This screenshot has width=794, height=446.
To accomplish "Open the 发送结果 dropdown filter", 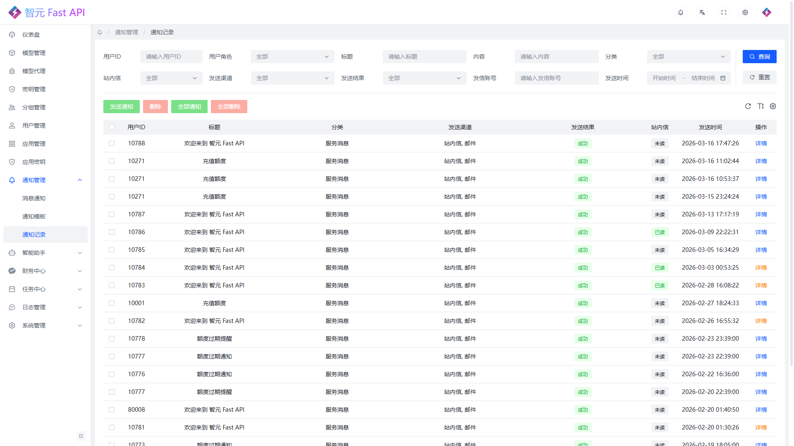I will (424, 78).
